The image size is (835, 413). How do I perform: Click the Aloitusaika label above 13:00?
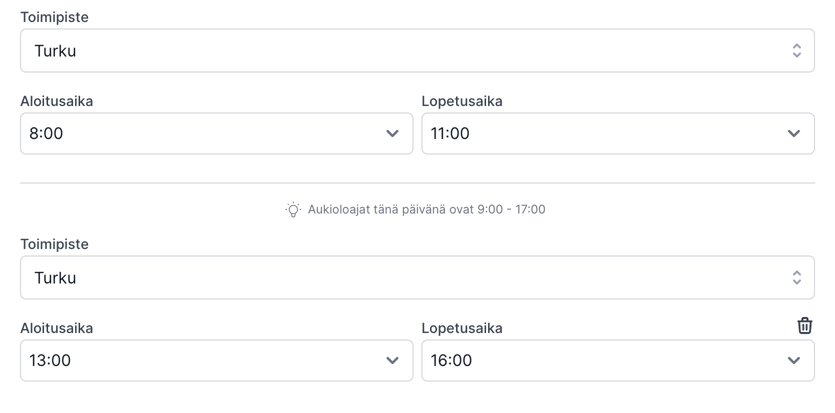coord(57,328)
